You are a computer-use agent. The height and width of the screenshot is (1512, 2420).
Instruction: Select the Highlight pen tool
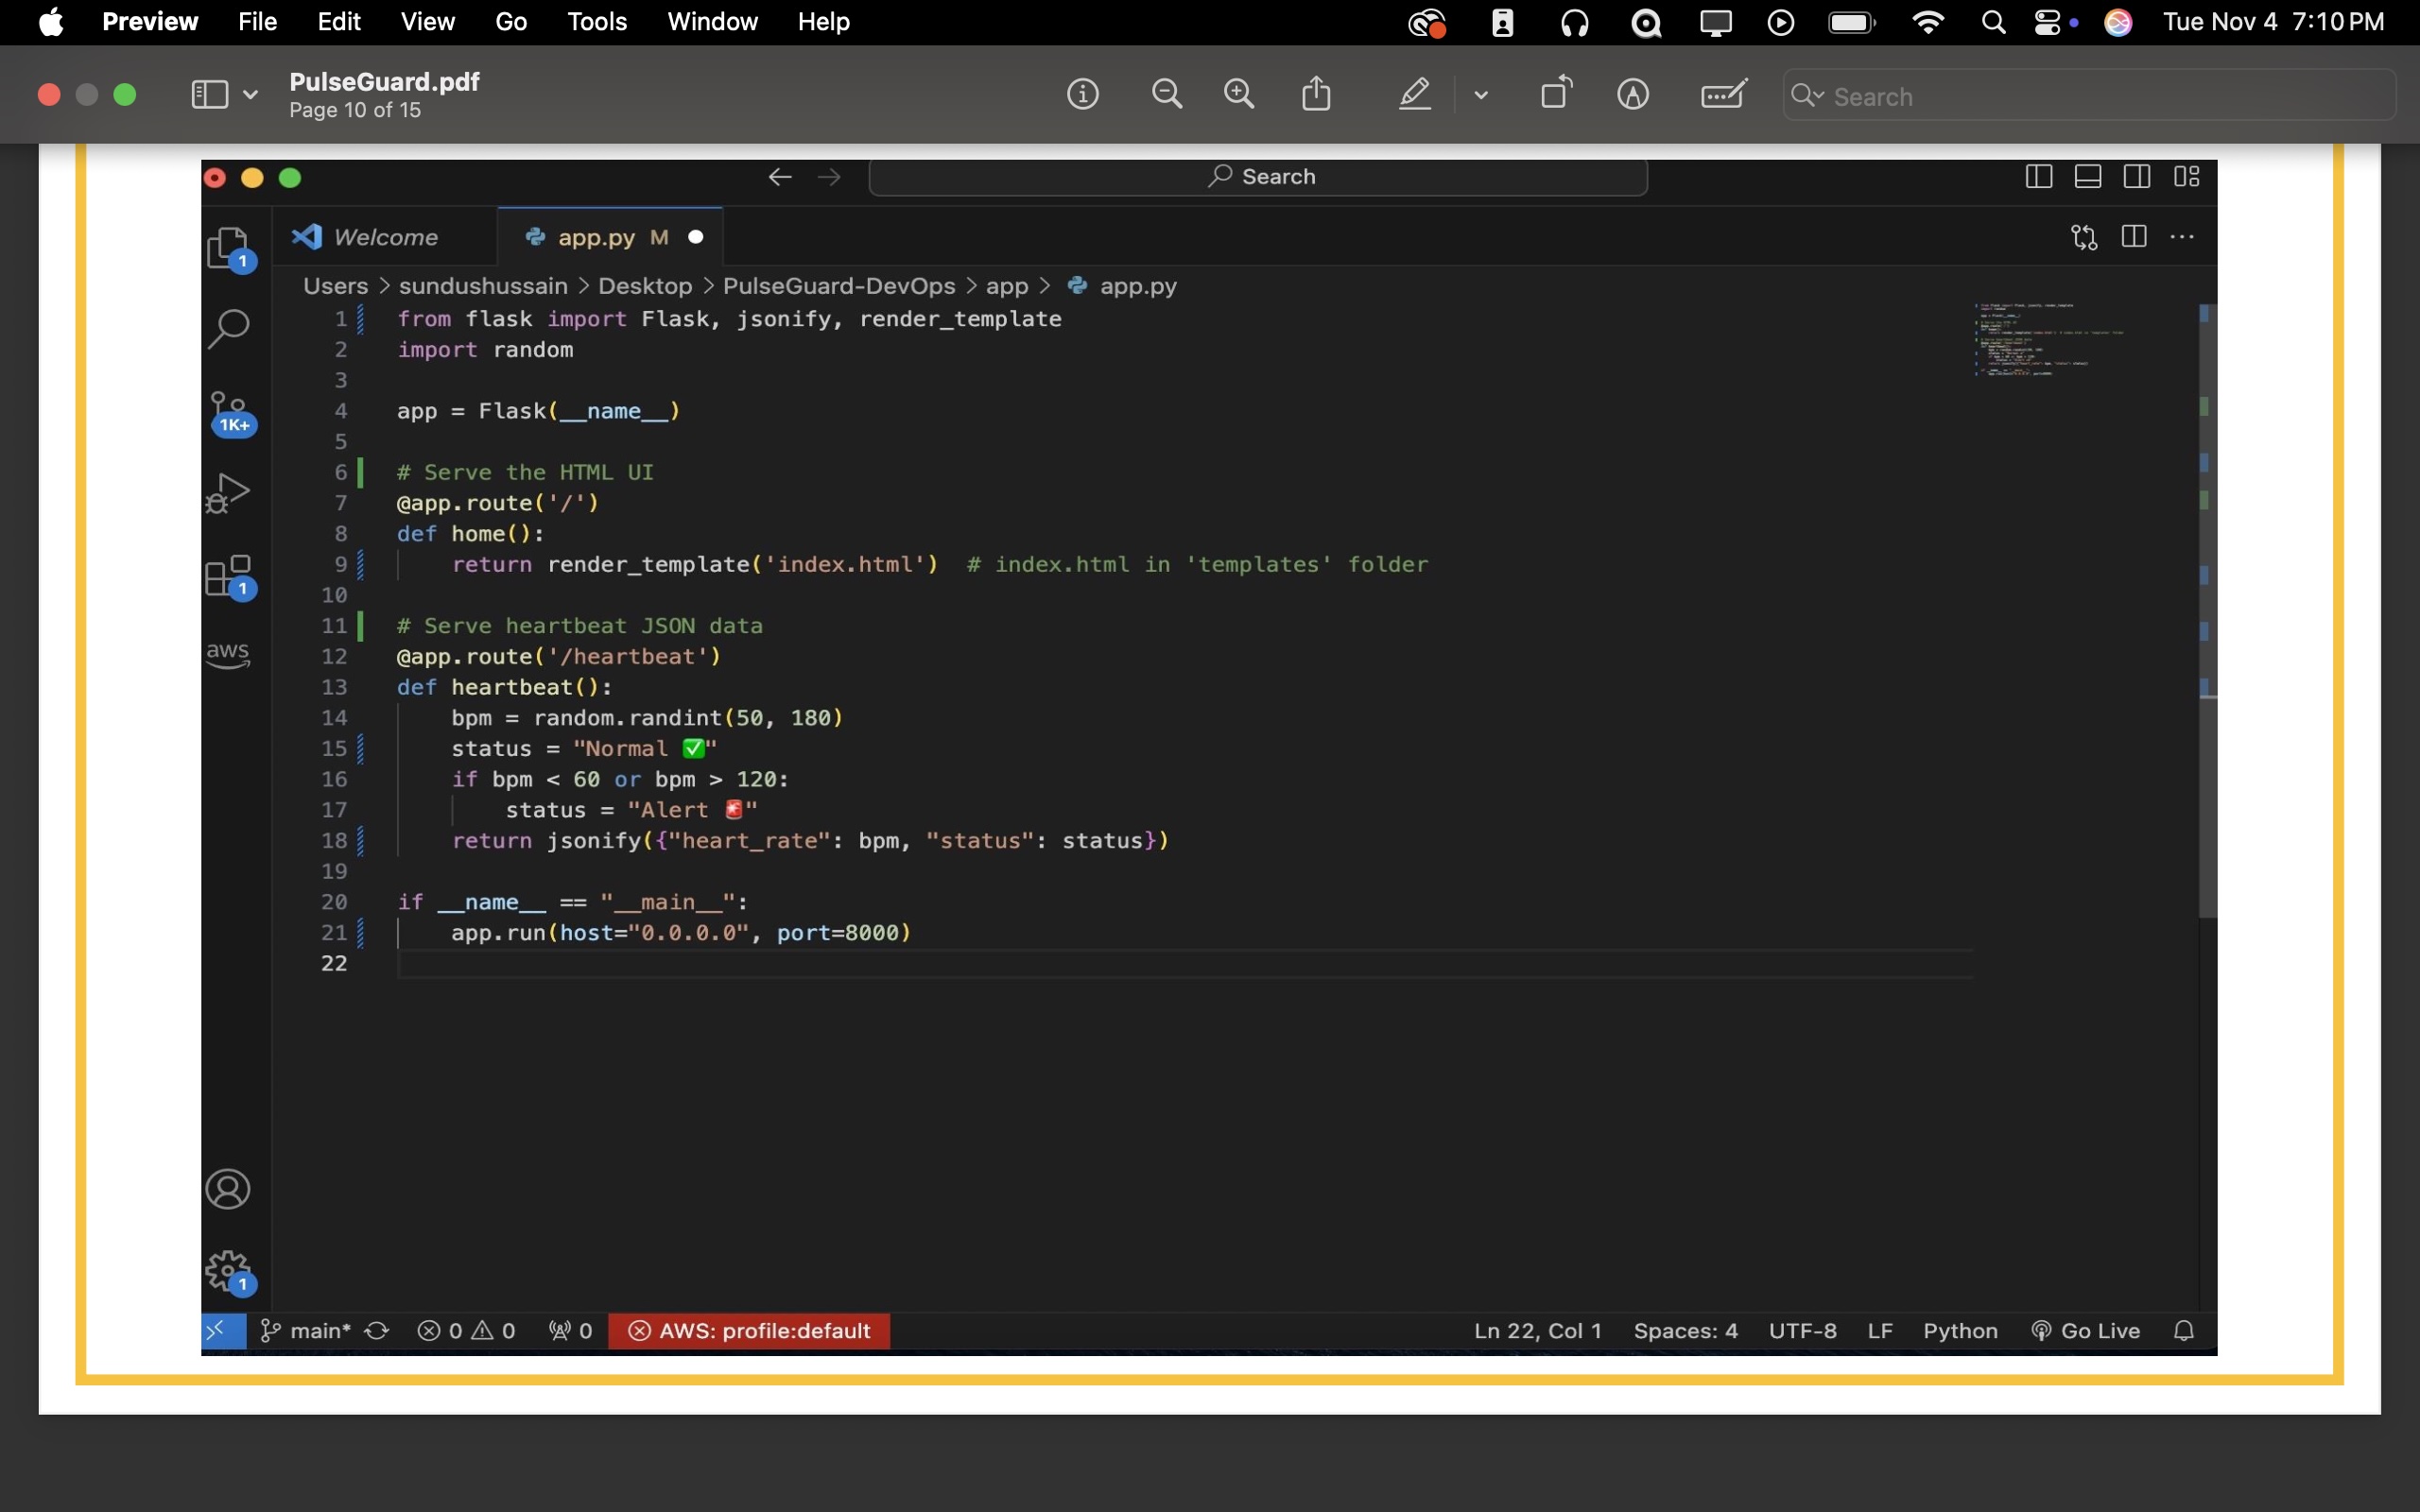(1415, 95)
